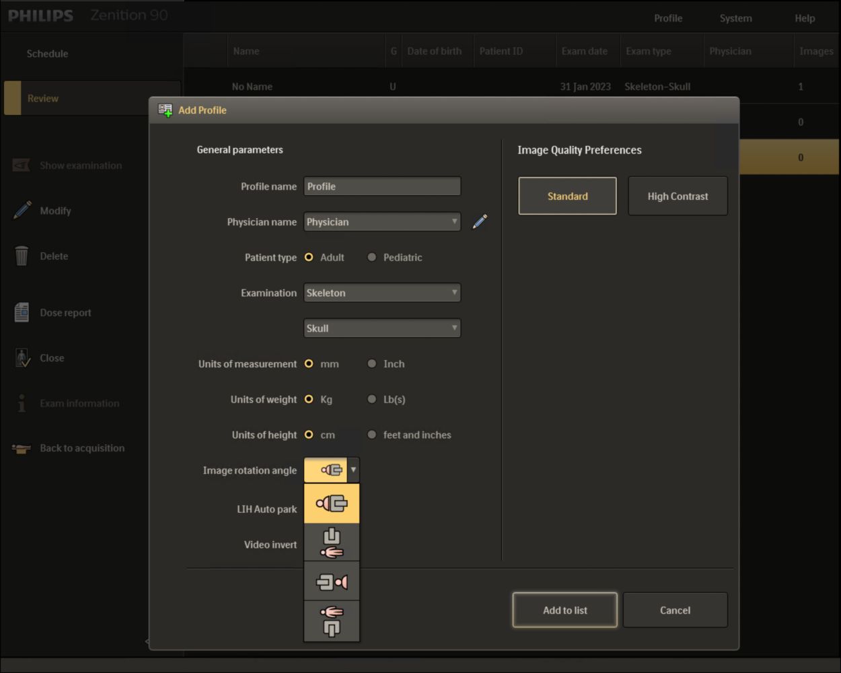Click the Modify pencil icon in sidebar
The height and width of the screenshot is (673, 841).
(22, 210)
